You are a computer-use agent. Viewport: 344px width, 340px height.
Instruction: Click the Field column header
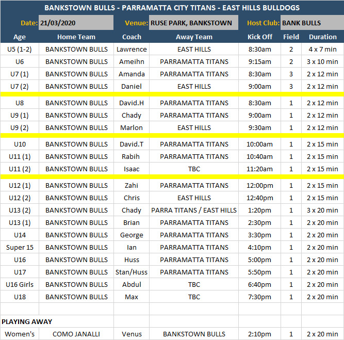point(291,37)
